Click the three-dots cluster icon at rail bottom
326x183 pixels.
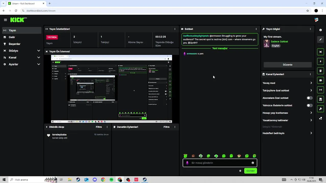(x=320, y=118)
